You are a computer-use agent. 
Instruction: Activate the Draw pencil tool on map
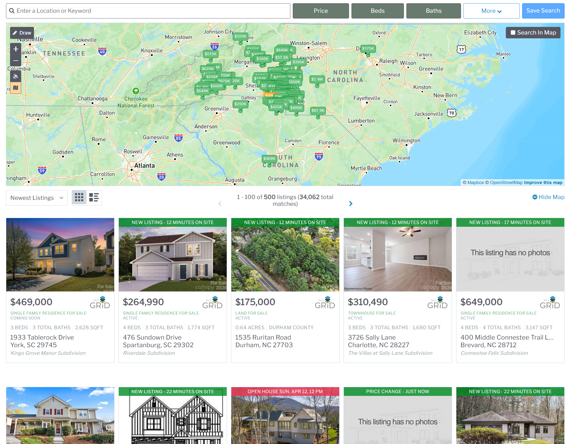pyautogui.click(x=22, y=33)
